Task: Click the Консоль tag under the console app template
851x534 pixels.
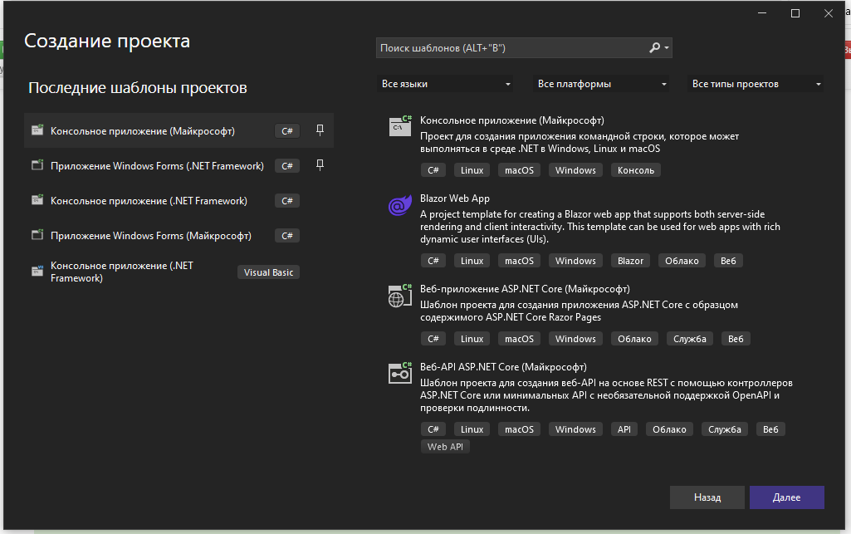Action: [x=636, y=170]
